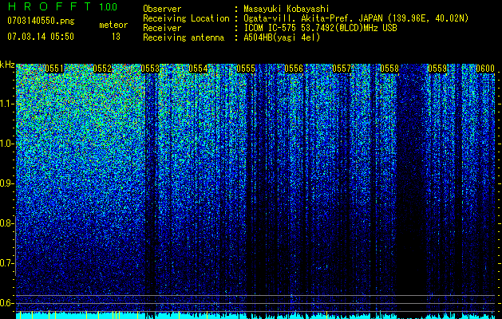Click the 0559 time marker
This screenshot has width=502, height=319.
(x=437, y=69)
